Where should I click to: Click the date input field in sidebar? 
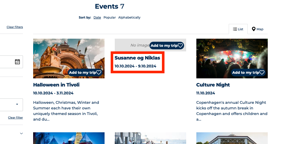coord(11,62)
